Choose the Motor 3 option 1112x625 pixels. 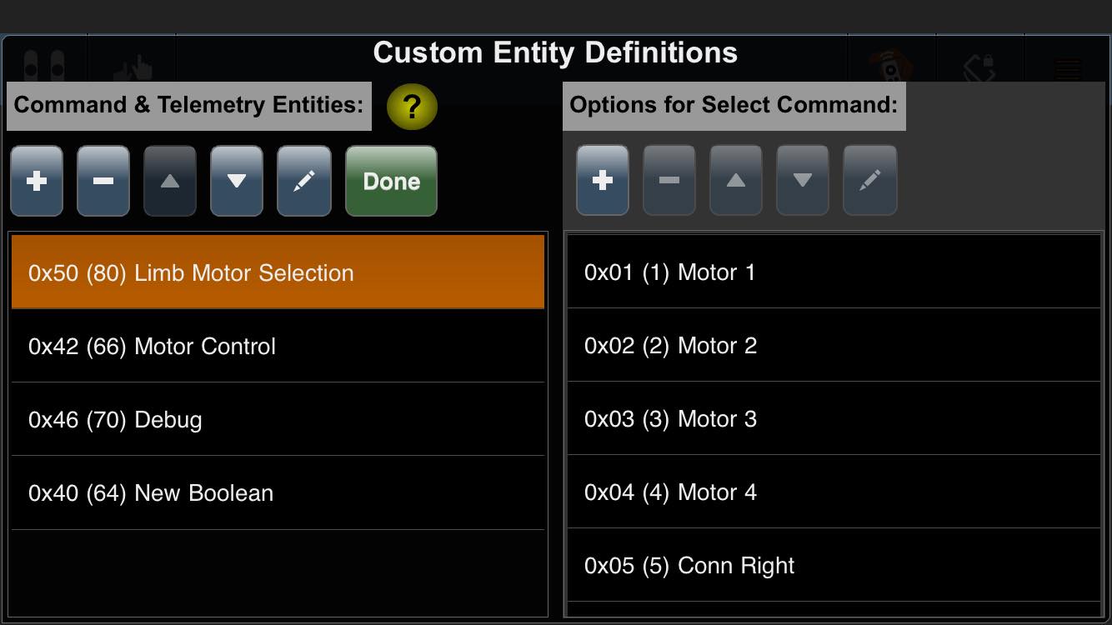pos(834,418)
